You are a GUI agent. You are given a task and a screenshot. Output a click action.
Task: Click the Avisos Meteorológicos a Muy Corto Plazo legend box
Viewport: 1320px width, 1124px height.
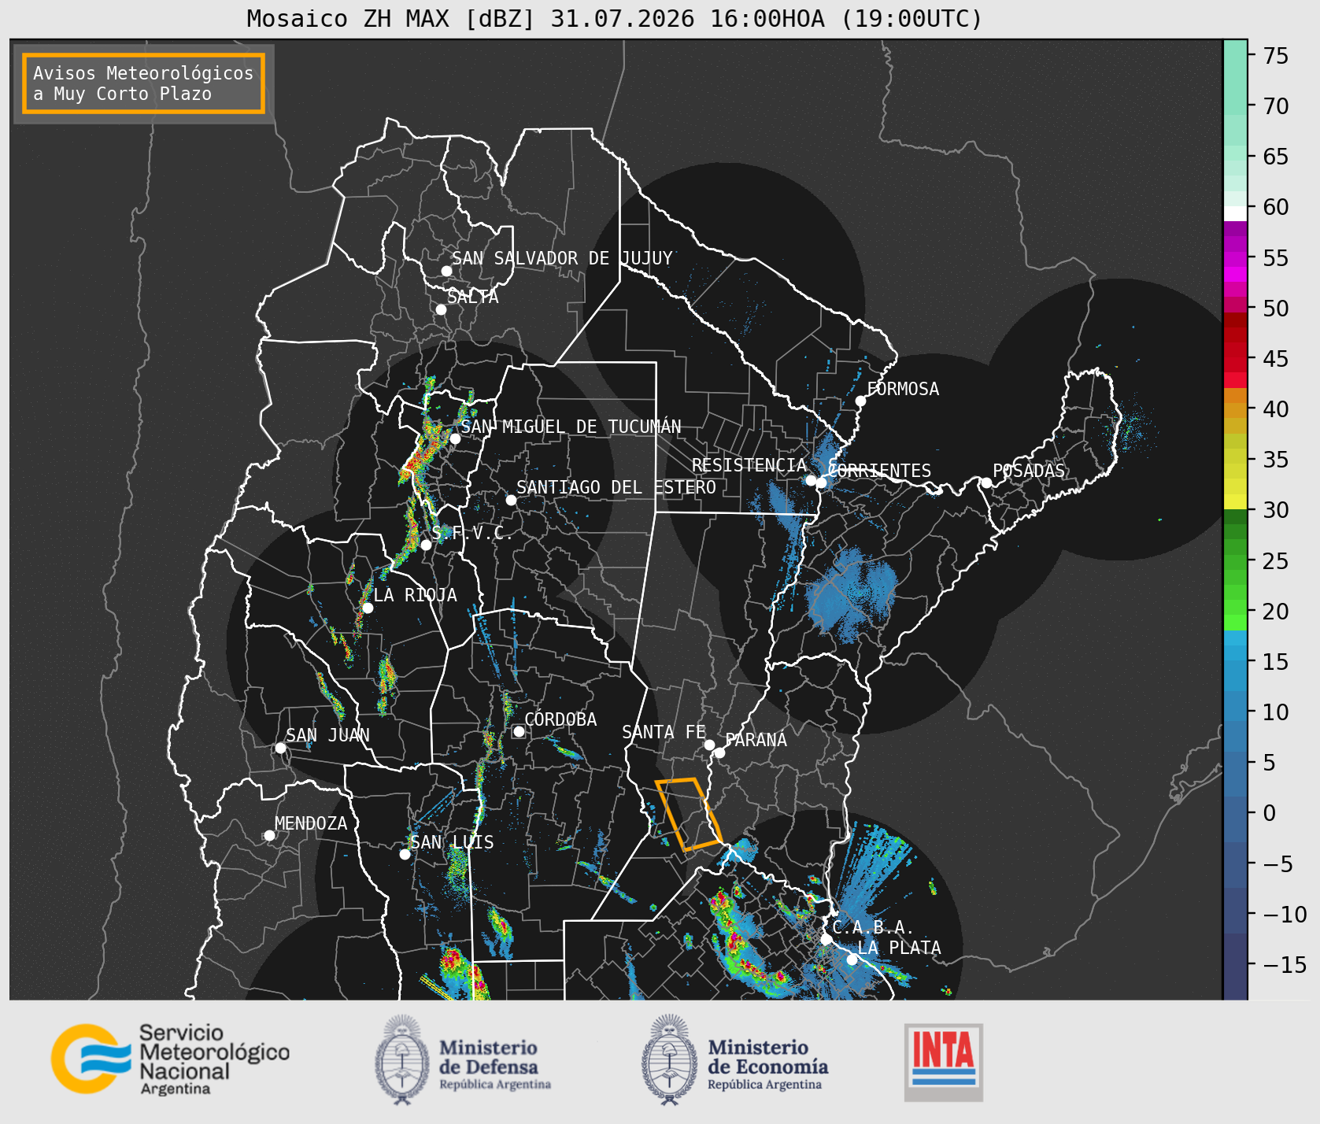coord(143,83)
